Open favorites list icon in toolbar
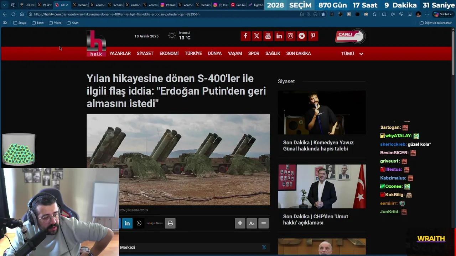Image resolution: width=456 pixels, height=256 pixels. tap(393, 14)
